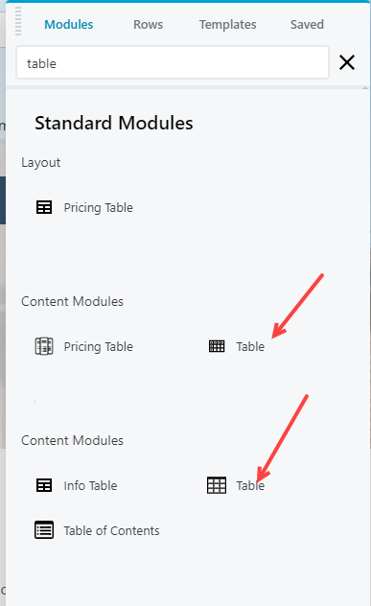The width and height of the screenshot is (371, 606).
Task: Grab the panel drag handle beside Modules
Action: tap(18, 22)
